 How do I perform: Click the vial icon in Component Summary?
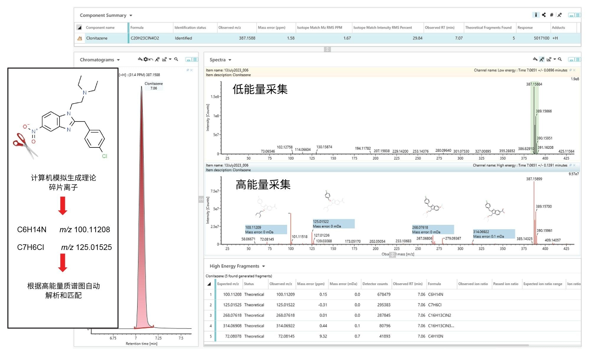tap(536, 15)
